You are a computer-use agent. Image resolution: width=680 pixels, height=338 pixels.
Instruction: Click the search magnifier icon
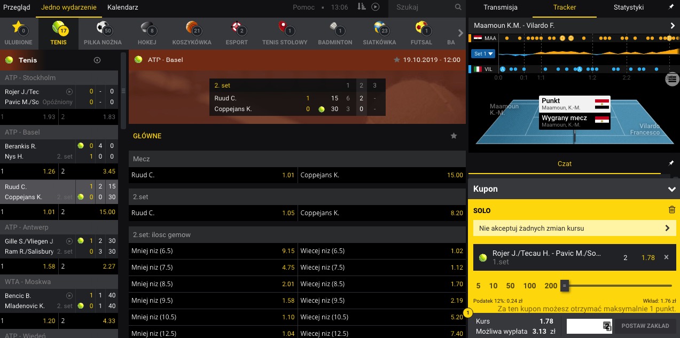click(458, 7)
